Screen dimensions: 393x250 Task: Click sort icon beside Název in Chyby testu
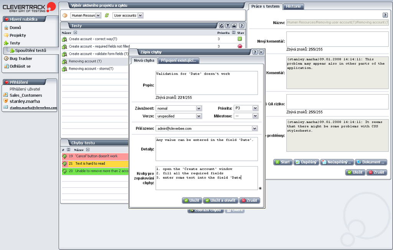tap(88, 150)
